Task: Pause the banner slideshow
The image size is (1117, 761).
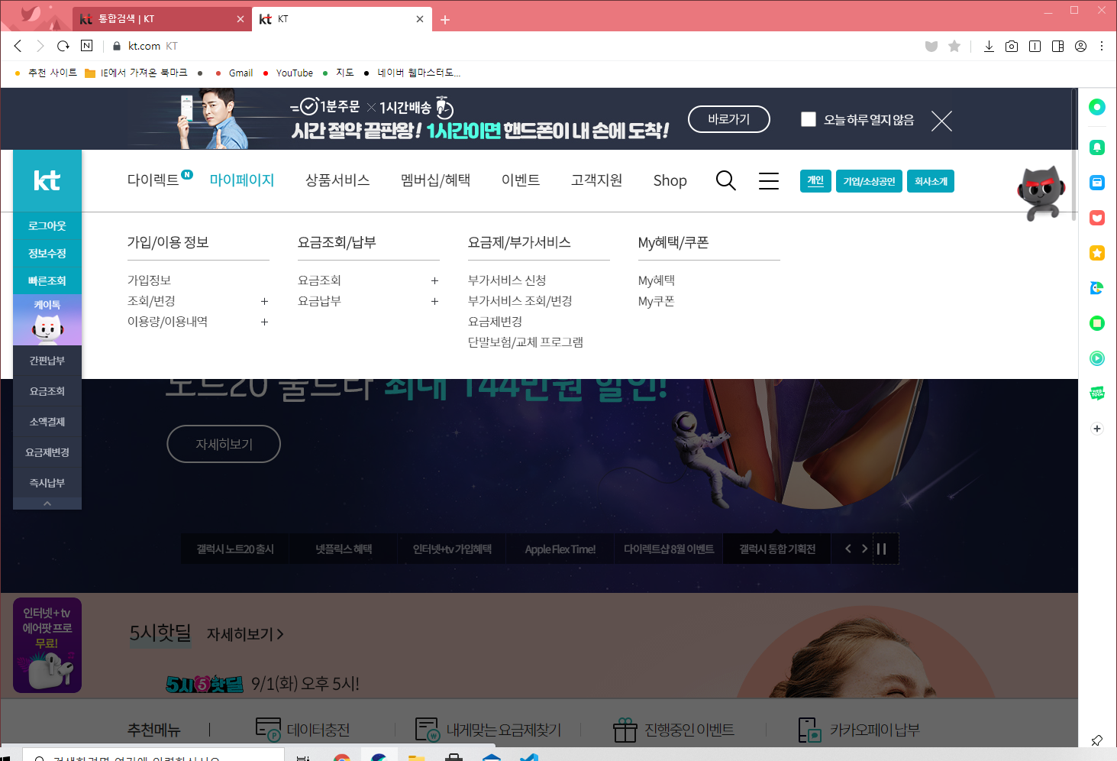Action: 882,549
